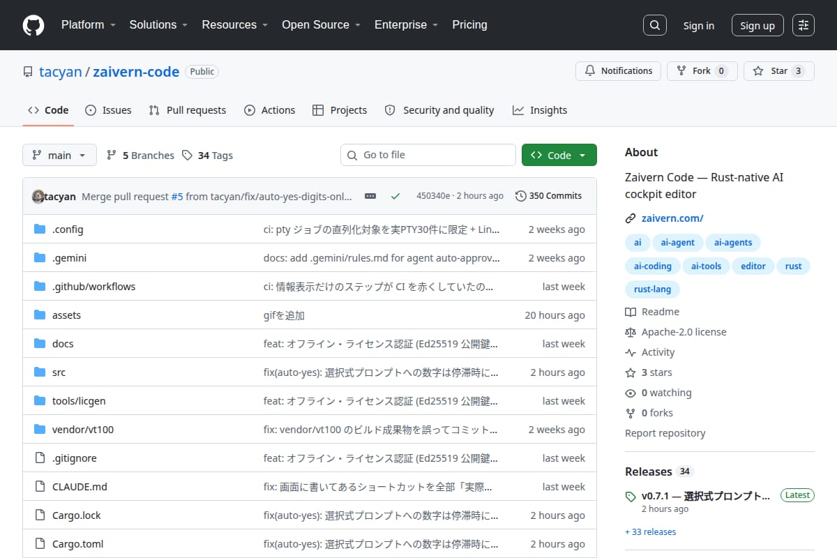Click the 'gifを追加' commit message
Screen dimensions: 837x558
[x=284, y=315]
